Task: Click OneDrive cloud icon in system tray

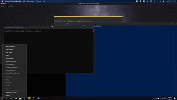Action: 158,98
